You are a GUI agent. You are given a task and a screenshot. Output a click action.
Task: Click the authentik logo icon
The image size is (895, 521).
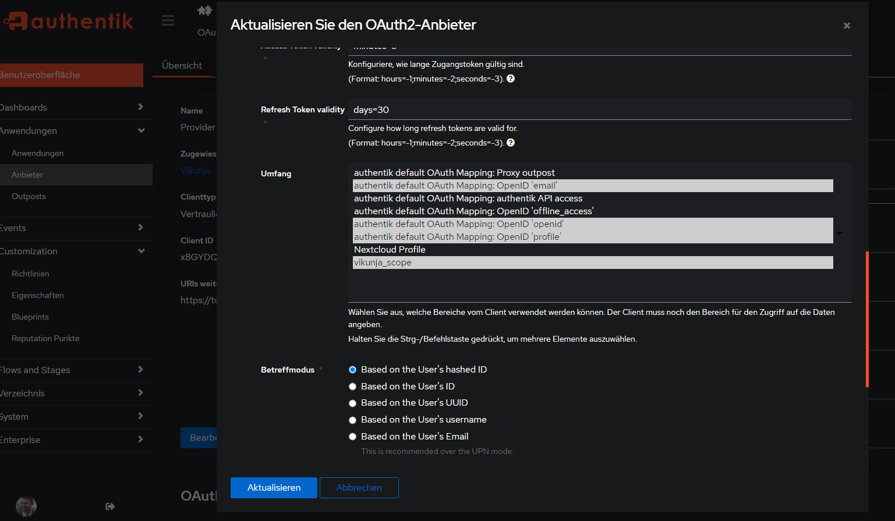tap(16, 22)
